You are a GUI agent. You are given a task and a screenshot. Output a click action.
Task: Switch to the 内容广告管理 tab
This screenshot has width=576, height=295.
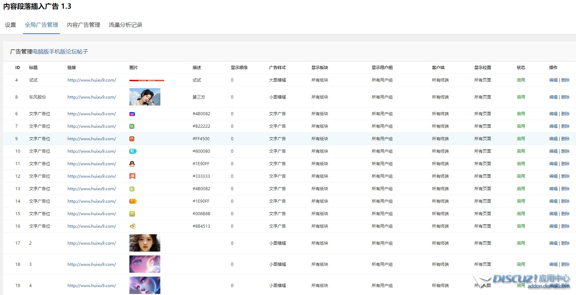[x=83, y=25]
